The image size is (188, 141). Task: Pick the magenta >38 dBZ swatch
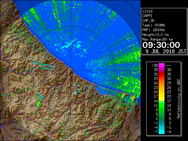162,65
